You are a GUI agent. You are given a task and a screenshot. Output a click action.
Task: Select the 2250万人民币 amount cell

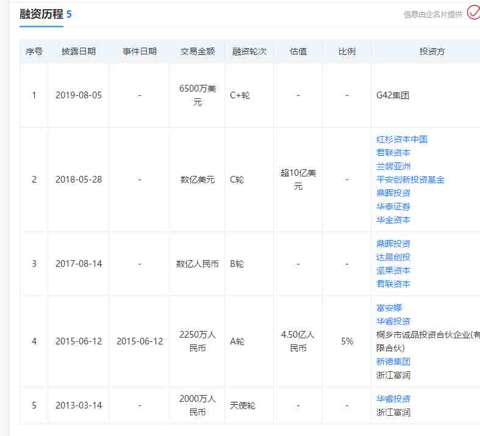tap(198, 341)
